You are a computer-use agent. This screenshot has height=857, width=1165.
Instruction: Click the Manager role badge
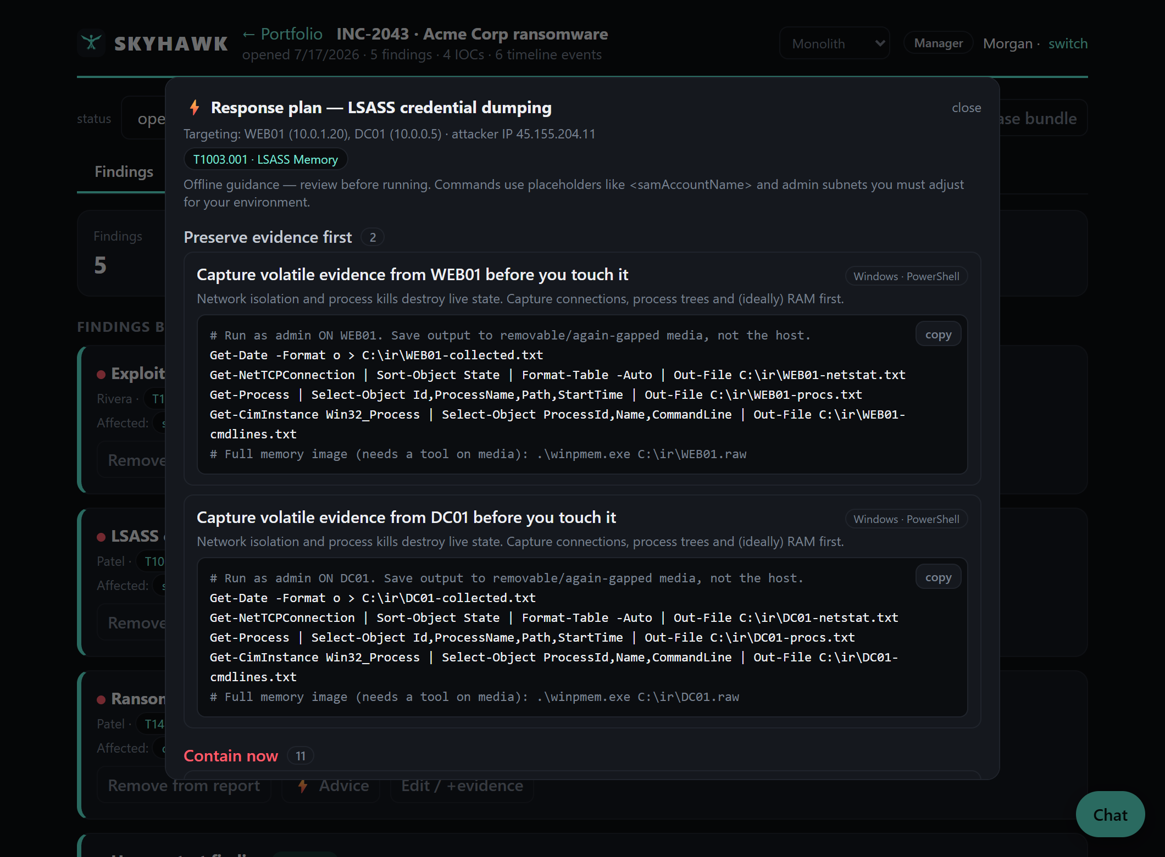(x=938, y=43)
